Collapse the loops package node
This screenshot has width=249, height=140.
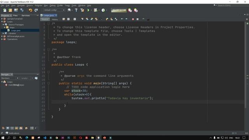click(5, 28)
